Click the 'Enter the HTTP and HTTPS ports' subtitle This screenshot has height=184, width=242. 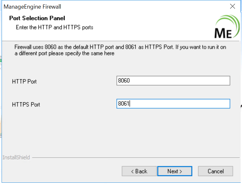click(x=54, y=28)
